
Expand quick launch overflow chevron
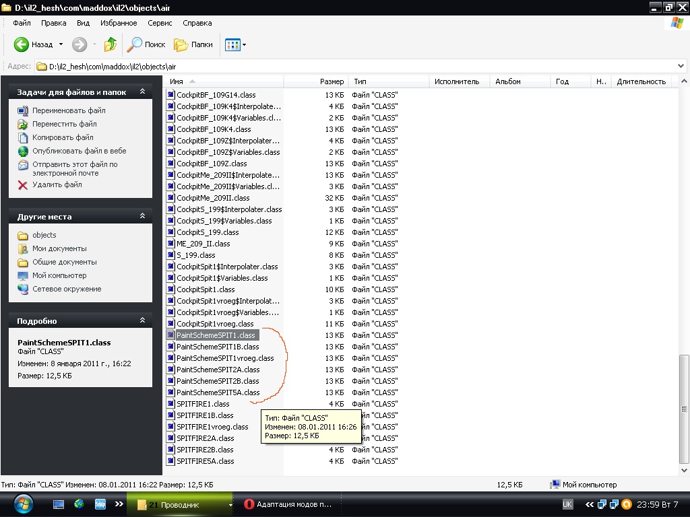[119, 504]
